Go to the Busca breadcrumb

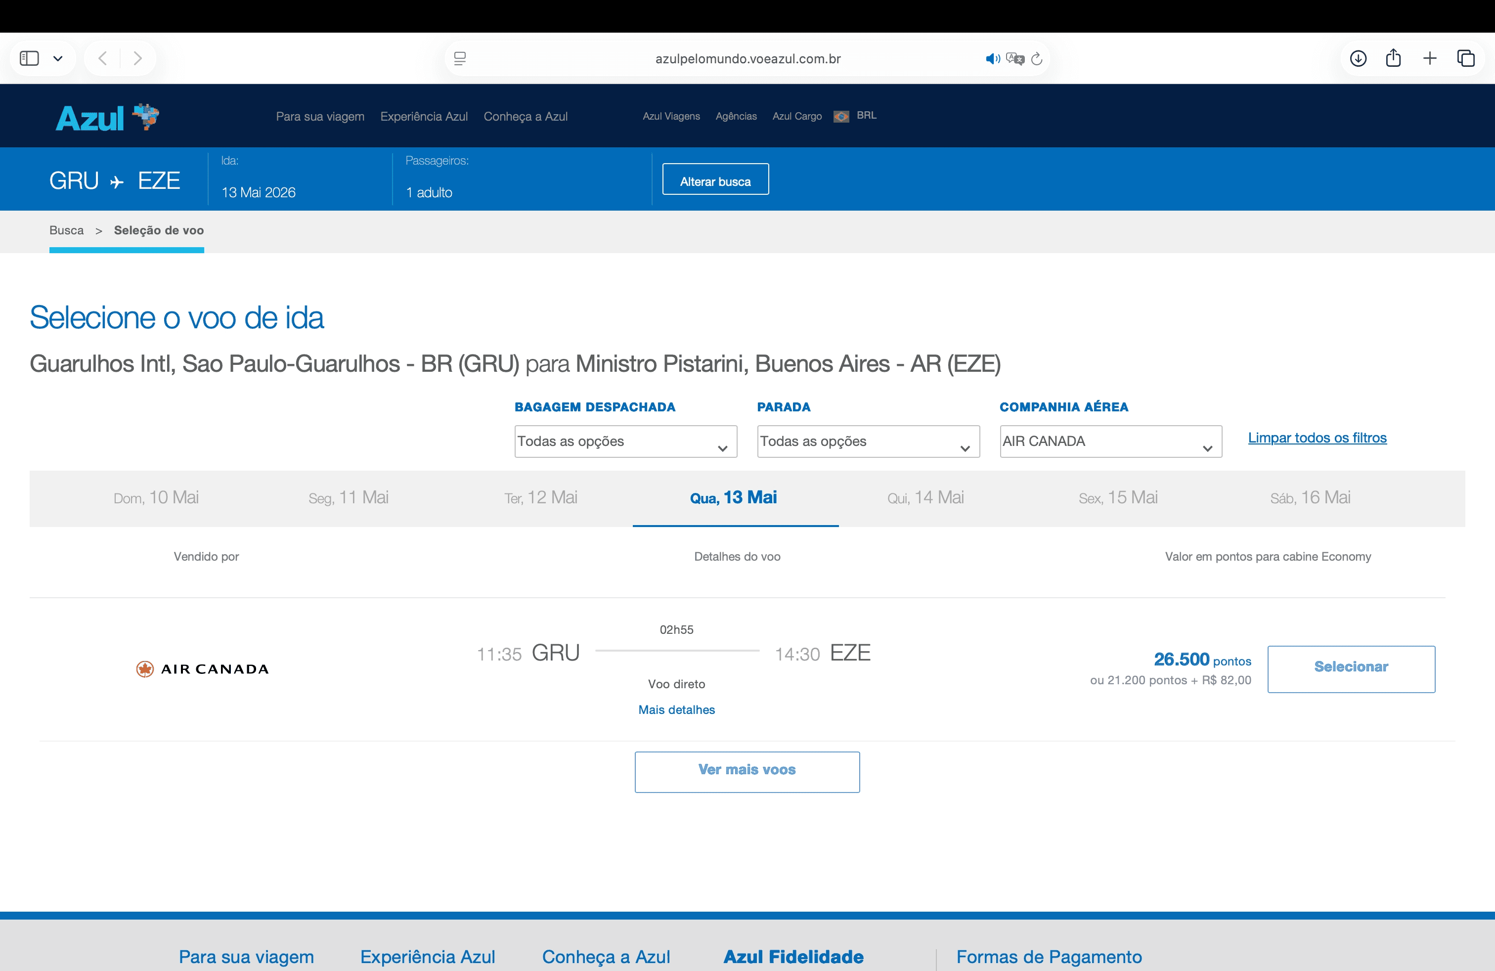pos(67,230)
